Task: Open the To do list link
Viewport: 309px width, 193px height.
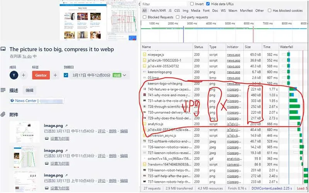Action: pyautogui.click(x=27, y=56)
